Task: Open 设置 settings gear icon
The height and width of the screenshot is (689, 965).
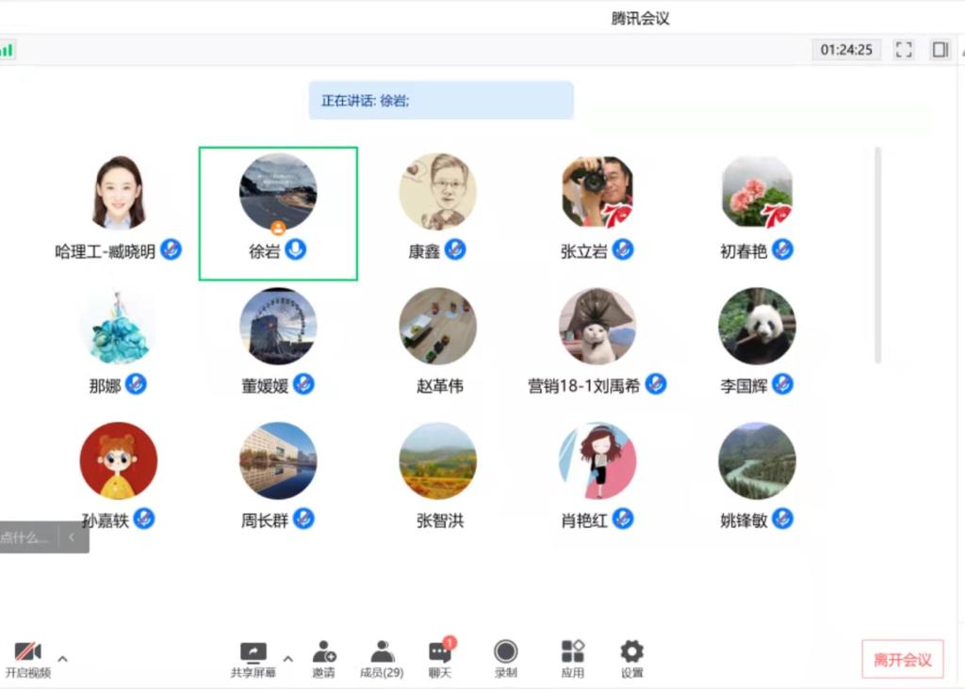Action: [x=631, y=651]
